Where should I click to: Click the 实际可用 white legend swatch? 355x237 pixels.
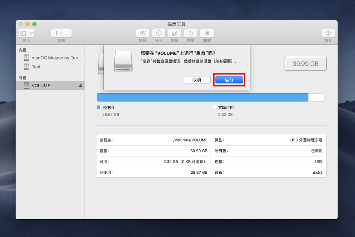tap(215, 107)
